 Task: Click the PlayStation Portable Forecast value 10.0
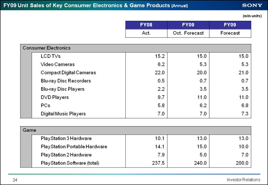(x=243, y=146)
